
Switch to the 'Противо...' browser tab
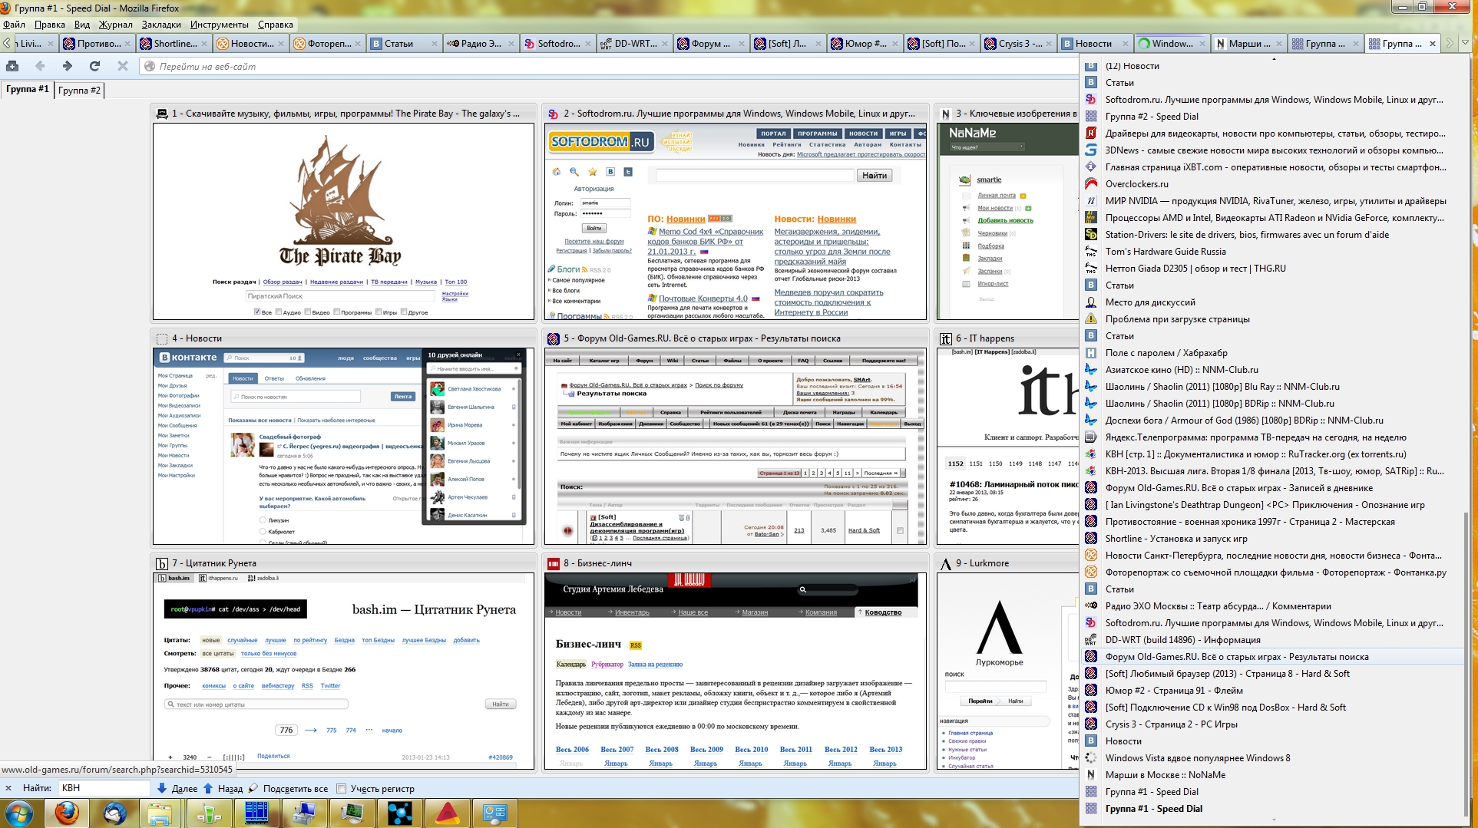[x=98, y=44]
